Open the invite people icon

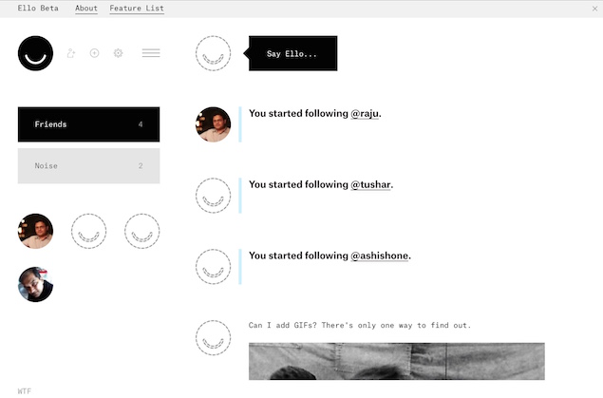[71, 53]
